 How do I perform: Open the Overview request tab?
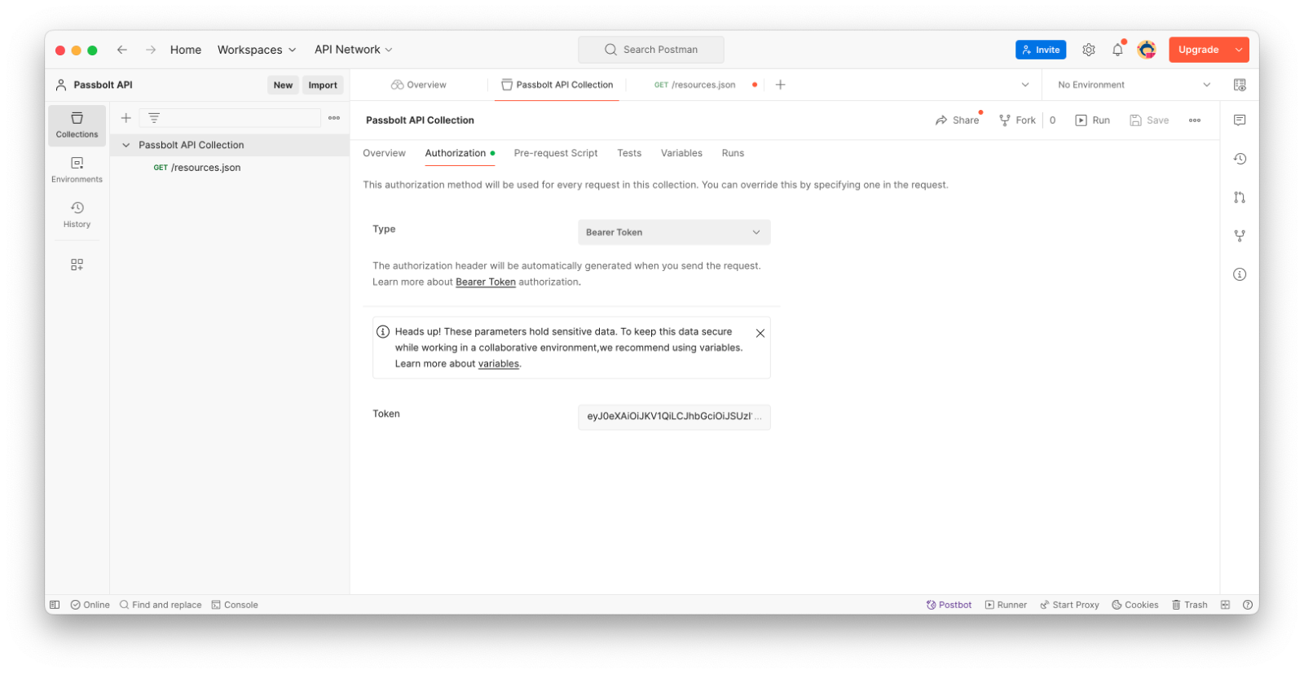419,85
